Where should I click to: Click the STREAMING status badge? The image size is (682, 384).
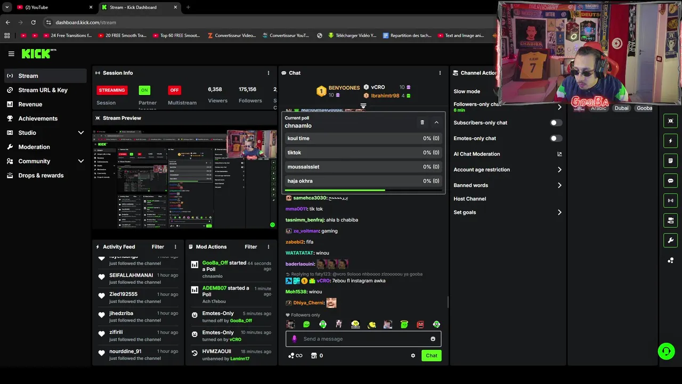[x=111, y=90]
